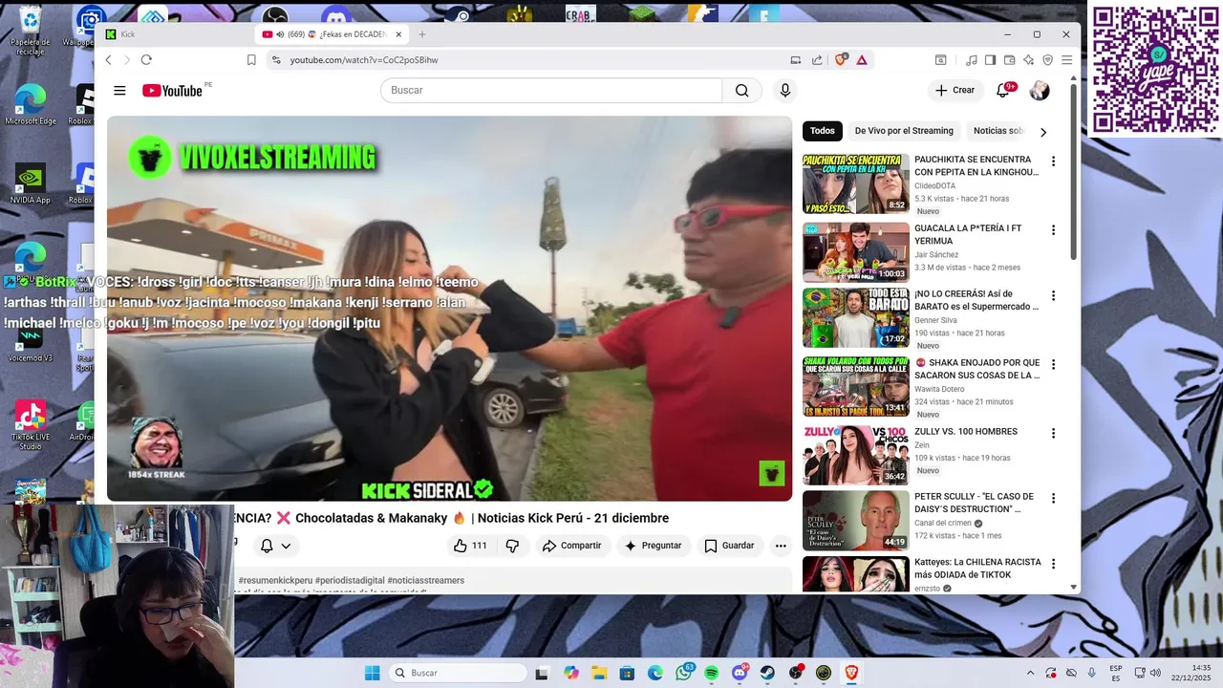Image resolution: width=1223 pixels, height=688 pixels.
Task: Open the Brave VPN shield icon
Action: point(1047,59)
